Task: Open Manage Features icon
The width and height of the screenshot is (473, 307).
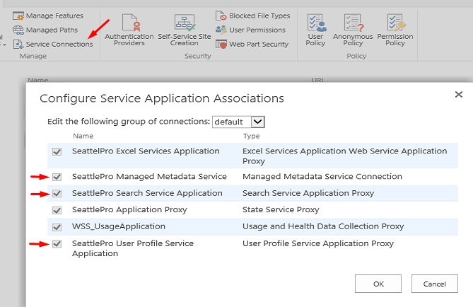Action: pyautogui.click(x=18, y=16)
